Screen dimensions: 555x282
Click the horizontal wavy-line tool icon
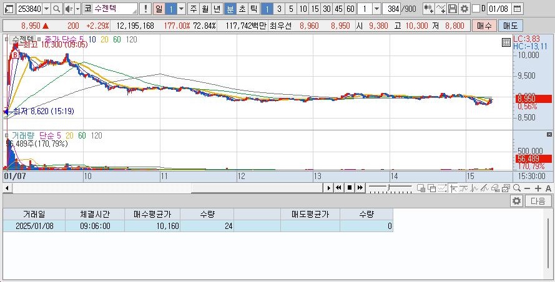point(464,188)
